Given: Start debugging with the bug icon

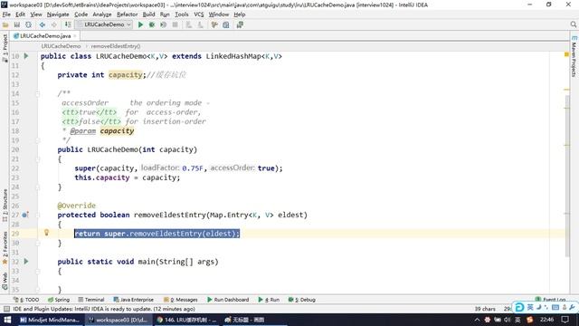Looking at the screenshot, I should point(152,24).
